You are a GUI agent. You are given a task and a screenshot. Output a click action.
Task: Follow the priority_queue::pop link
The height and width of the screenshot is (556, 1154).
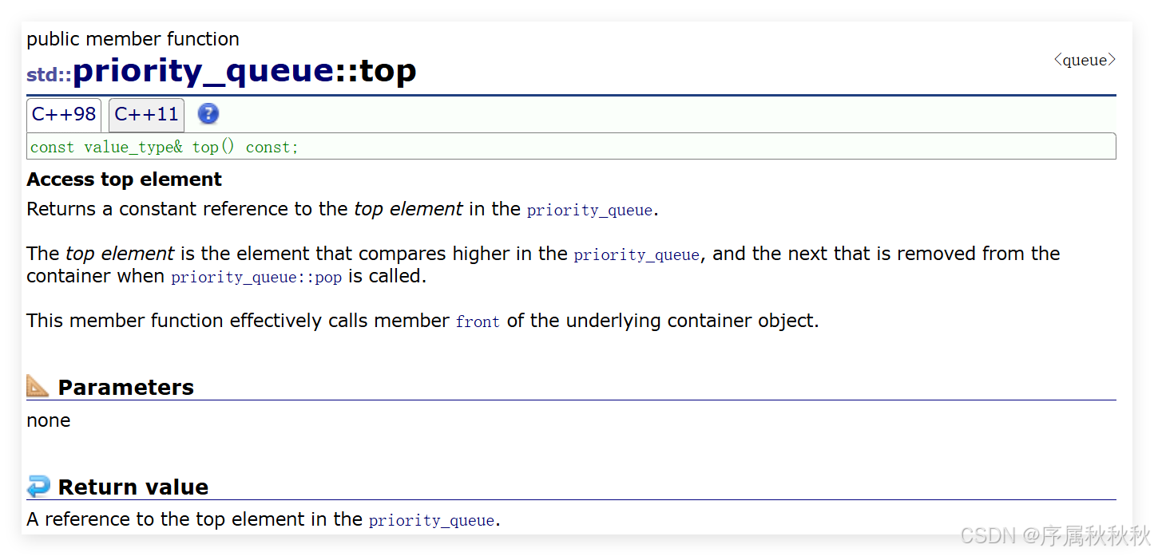(256, 278)
